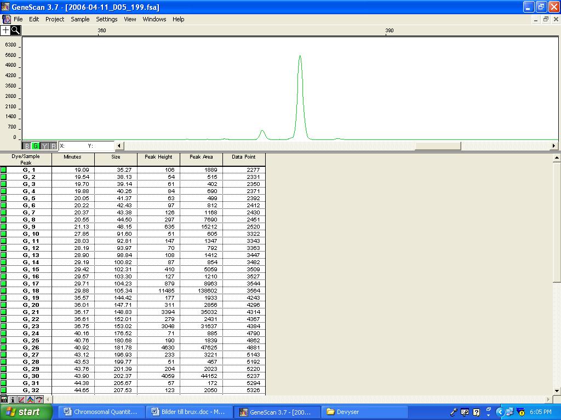The height and width of the screenshot is (420, 561).
Task: Click the Dye/Sample Peak column header
Action: pyautogui.click(x=26, y=159)
